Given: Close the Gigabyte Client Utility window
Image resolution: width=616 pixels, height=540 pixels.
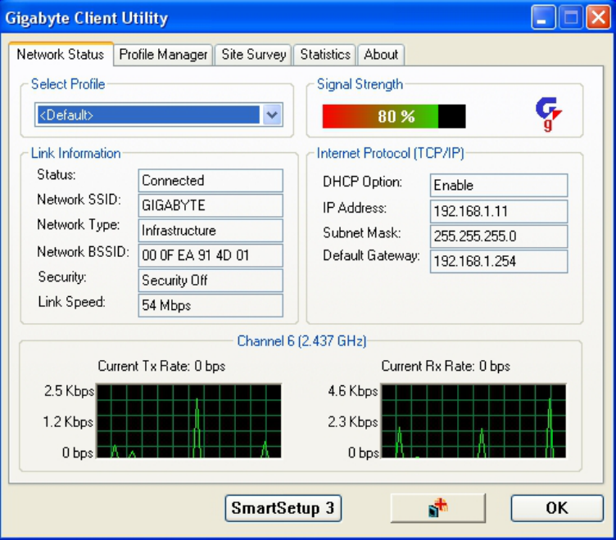Looking at the screenshot, I should (598, 17).
